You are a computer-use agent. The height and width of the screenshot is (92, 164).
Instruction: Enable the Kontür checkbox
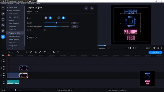click(x=45, y=30)
